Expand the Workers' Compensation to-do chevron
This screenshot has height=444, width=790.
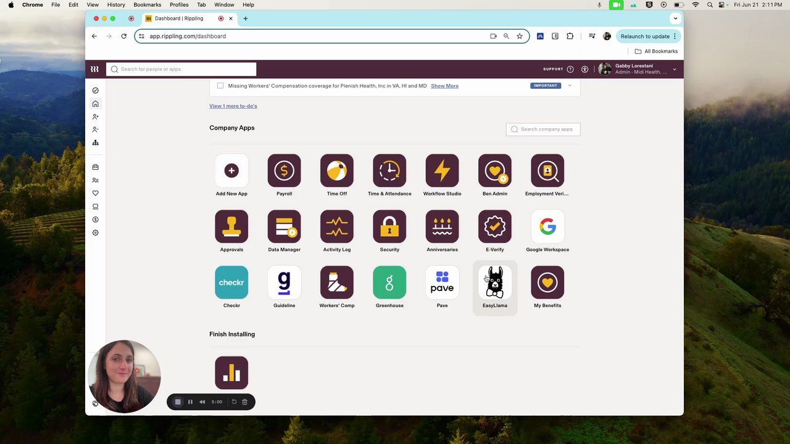coord(570,86)
